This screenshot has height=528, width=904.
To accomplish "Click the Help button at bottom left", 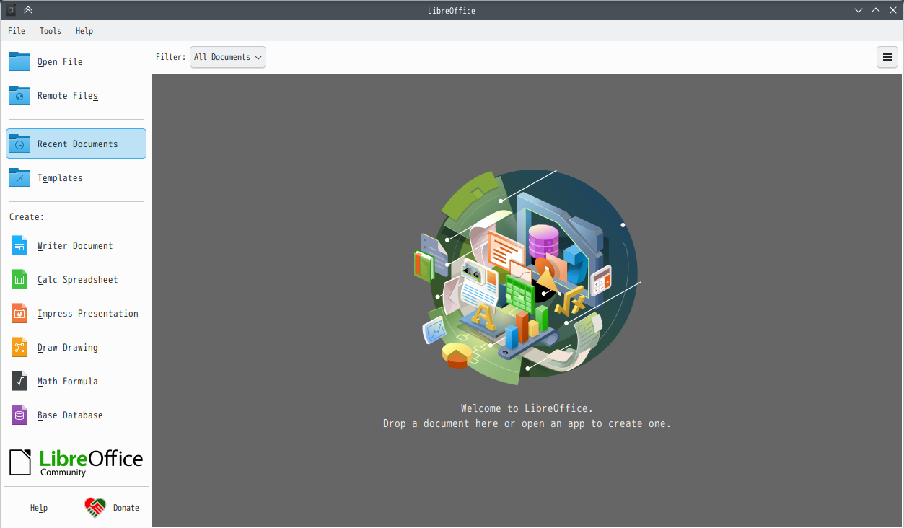I will [39, 508].
